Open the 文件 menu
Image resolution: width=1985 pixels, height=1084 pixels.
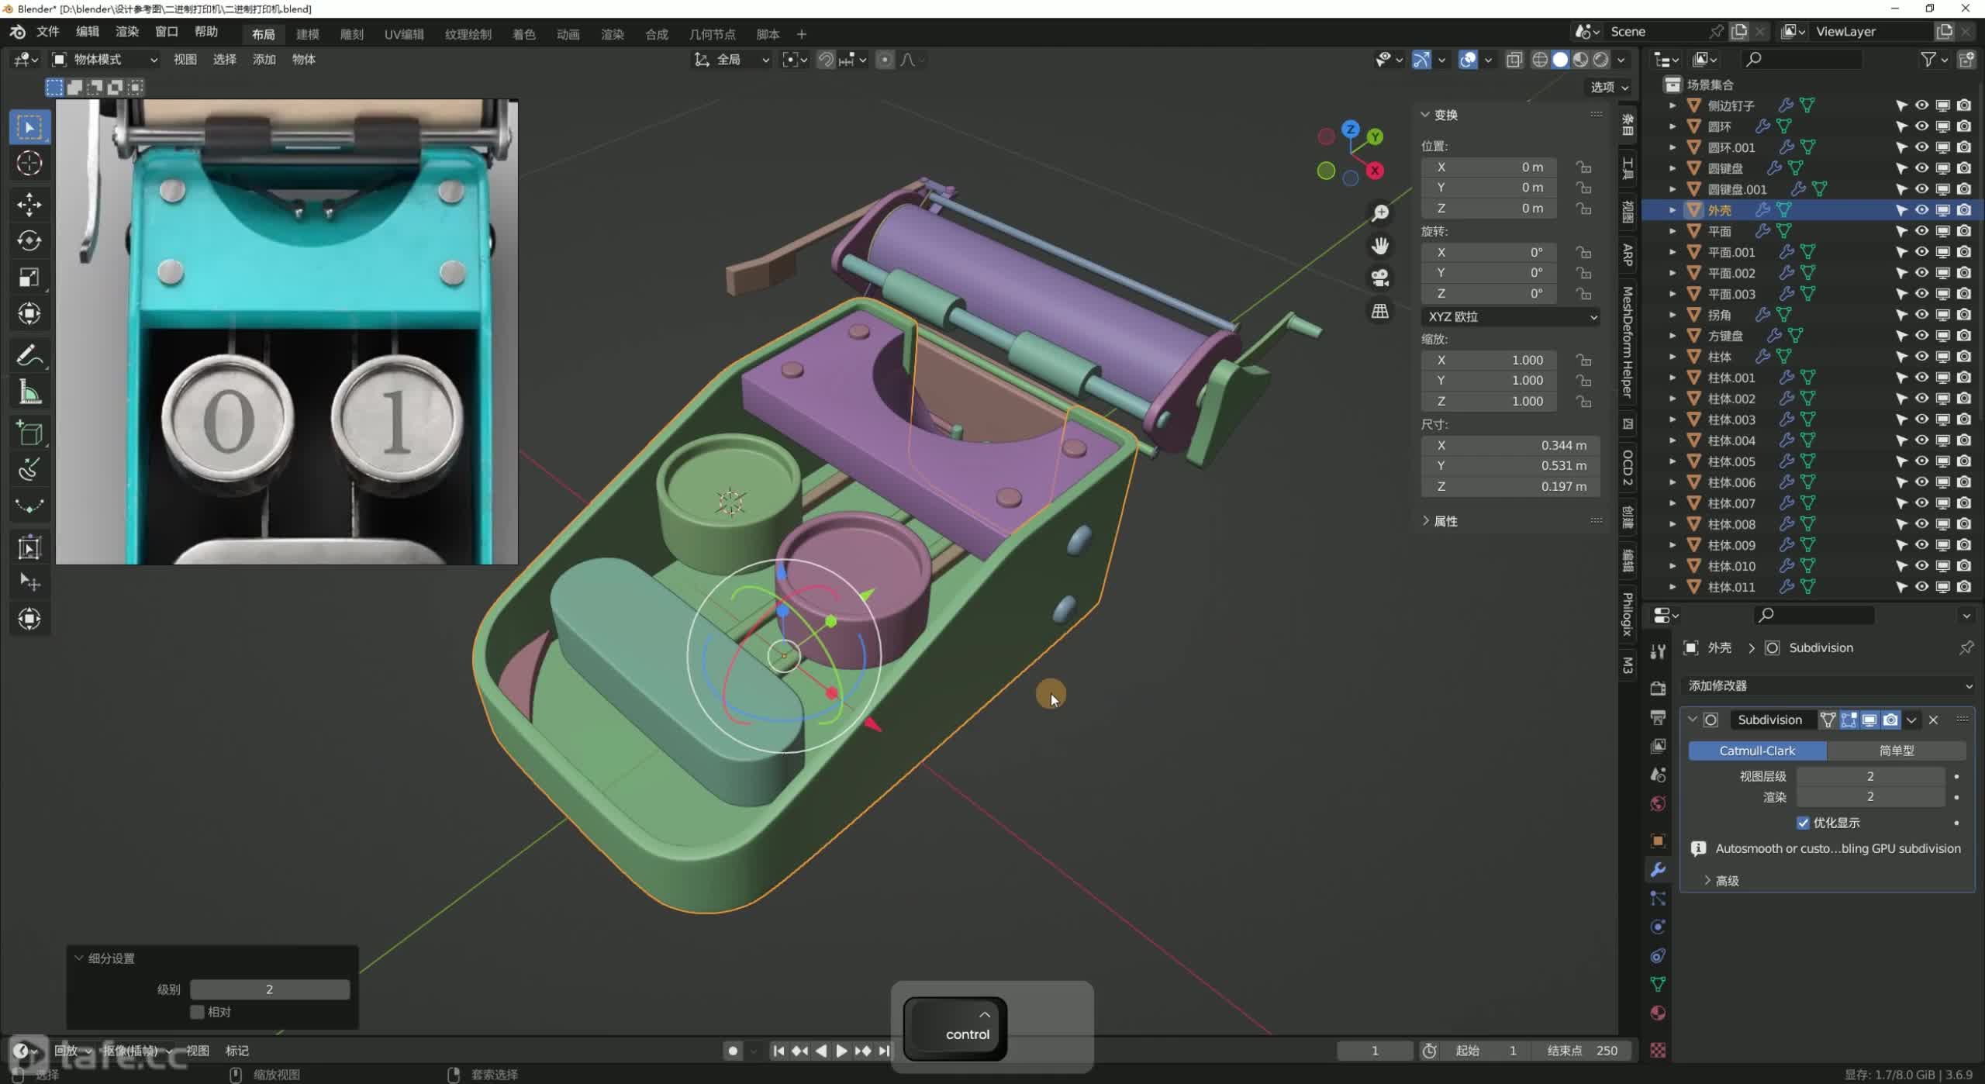point(47,32)
